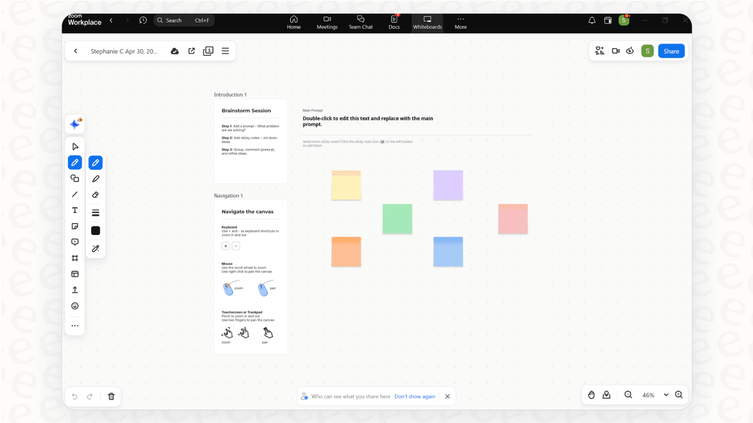The width and height of the screenshot is (753, 423).
Task: Select the Frame tool
Action: 75,258
